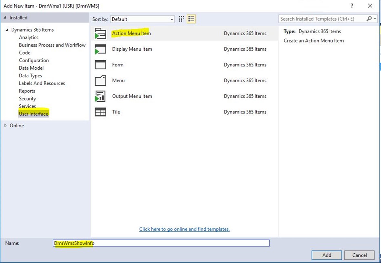Open the dialog help question mark
This screenshot has height=263, width=381.
pos(352,5)
